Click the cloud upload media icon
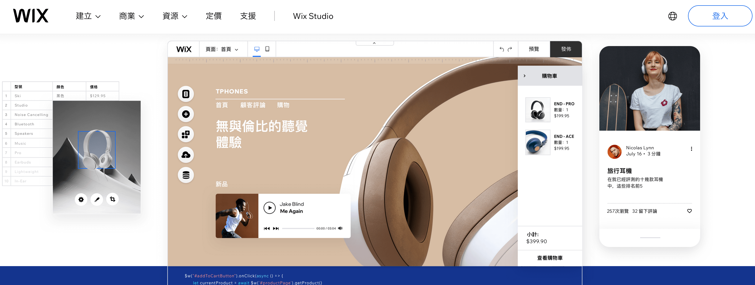755x285 pixels. [x=186, y=155]
